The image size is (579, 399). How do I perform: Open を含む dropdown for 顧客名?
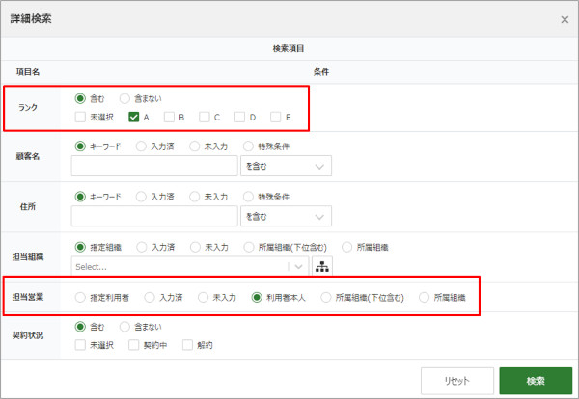tap(286, 166)
